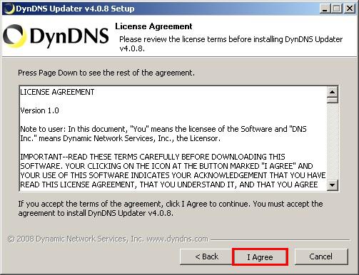Go back with the < Back button
359x275 pixels.
click(x=206, y=256)
